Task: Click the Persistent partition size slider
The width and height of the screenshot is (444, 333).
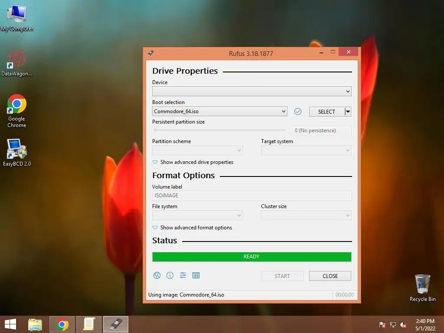Action: point(220,130)
